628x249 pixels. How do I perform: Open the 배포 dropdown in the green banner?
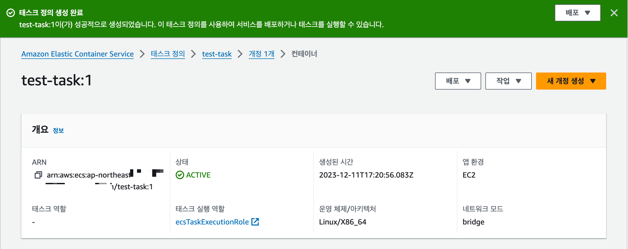[x=577, y=13]
